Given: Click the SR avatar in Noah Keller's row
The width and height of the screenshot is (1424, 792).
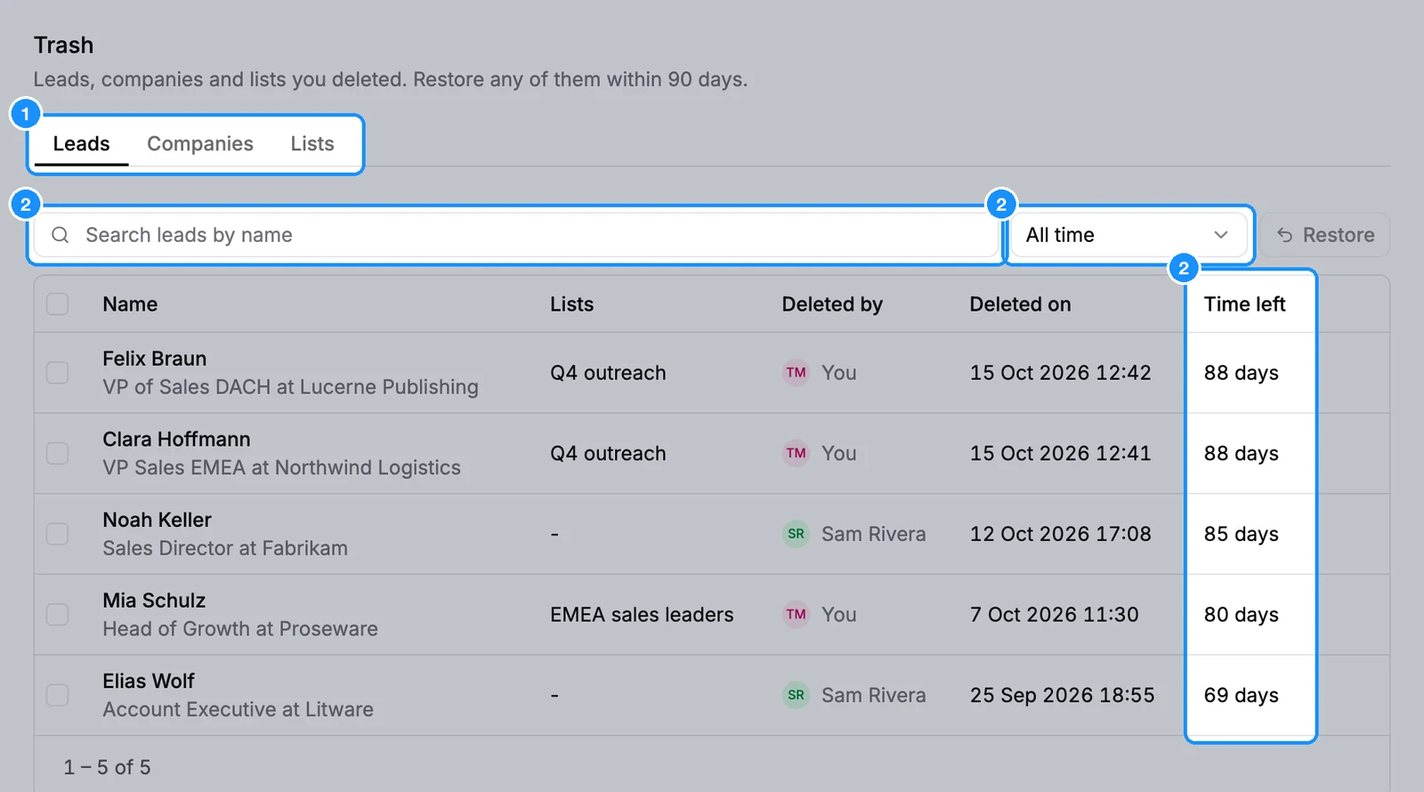Looking at the screenshot, I should point(796,534).
